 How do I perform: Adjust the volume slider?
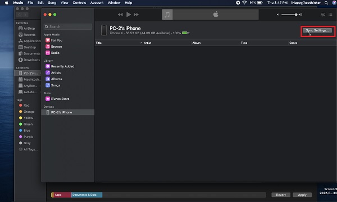coord(289,15)
